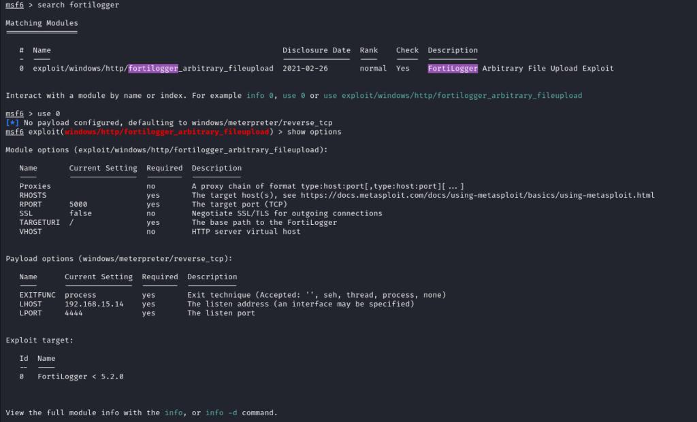Image resolution: width=697 pixels, height=422 pixels.
Task: Click the 'Rank' column header
Action: 369,50
